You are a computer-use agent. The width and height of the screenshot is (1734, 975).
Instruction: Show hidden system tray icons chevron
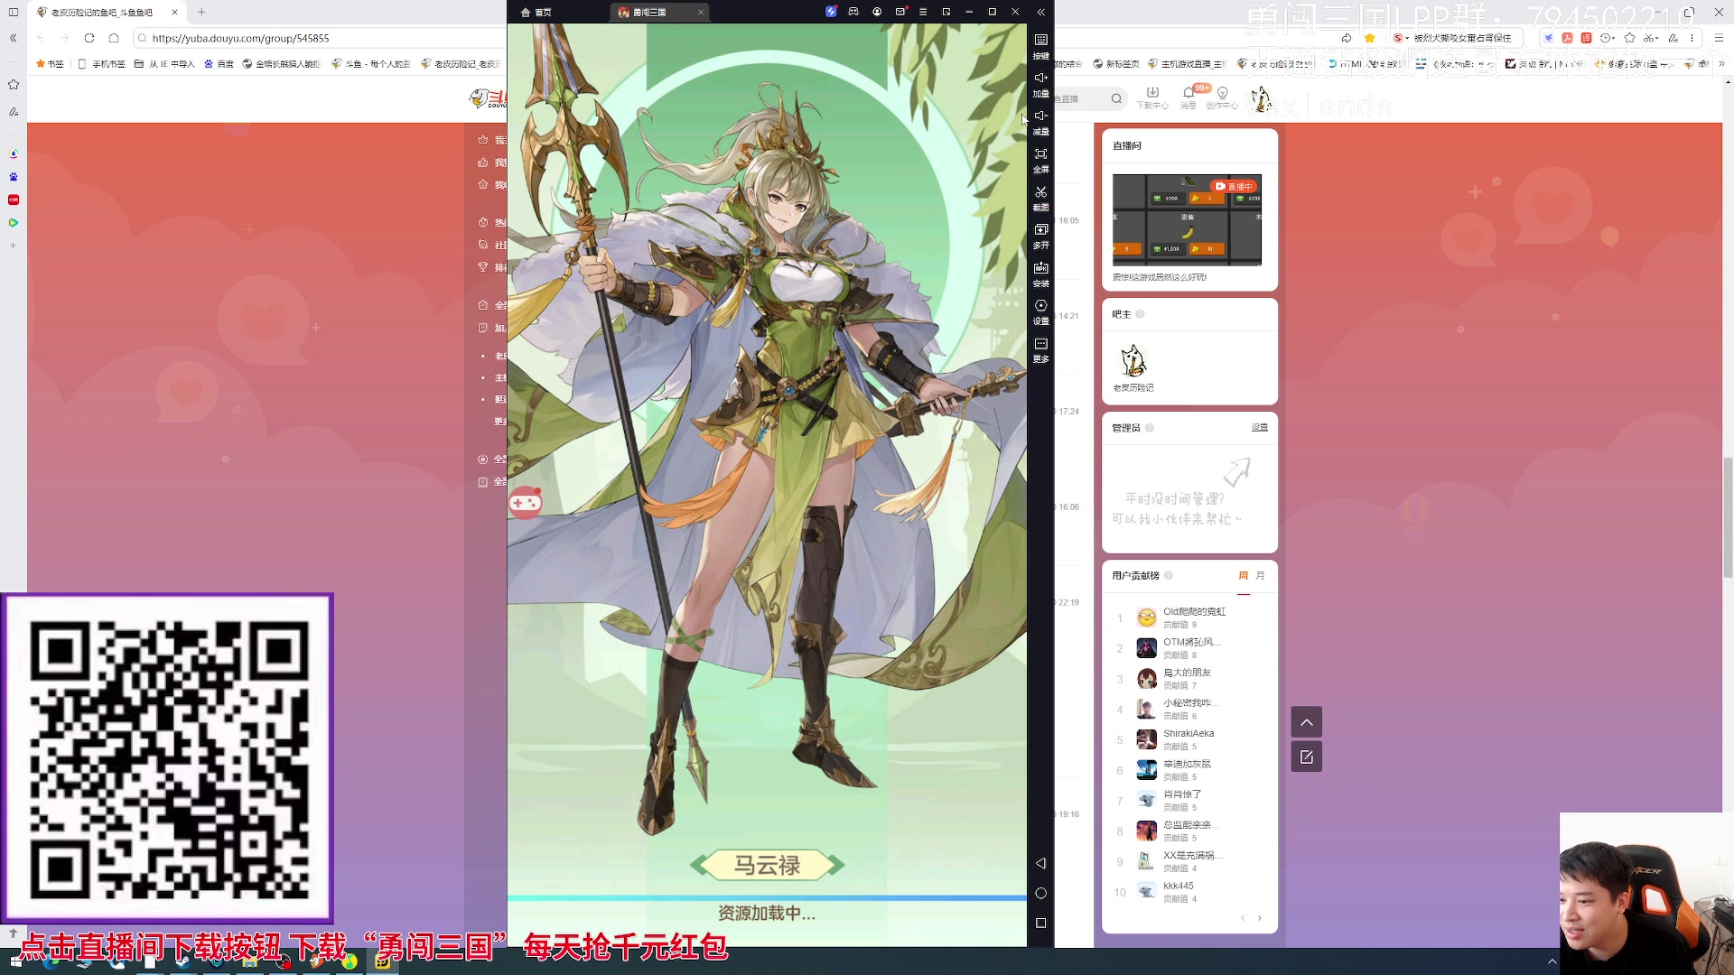[x=1552, y=962]
